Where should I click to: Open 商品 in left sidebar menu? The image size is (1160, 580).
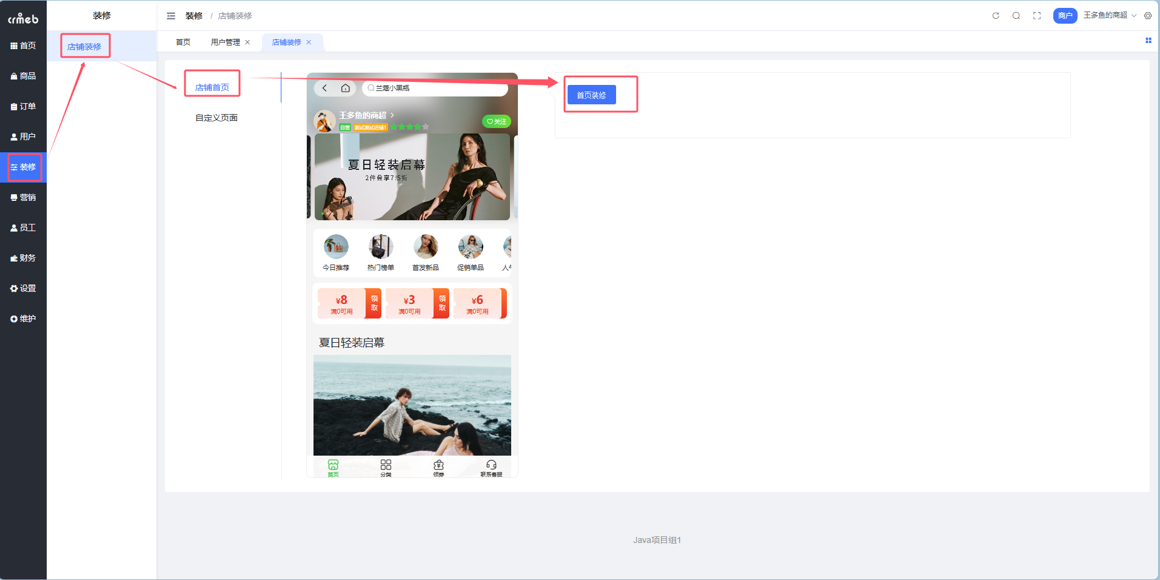23,76
